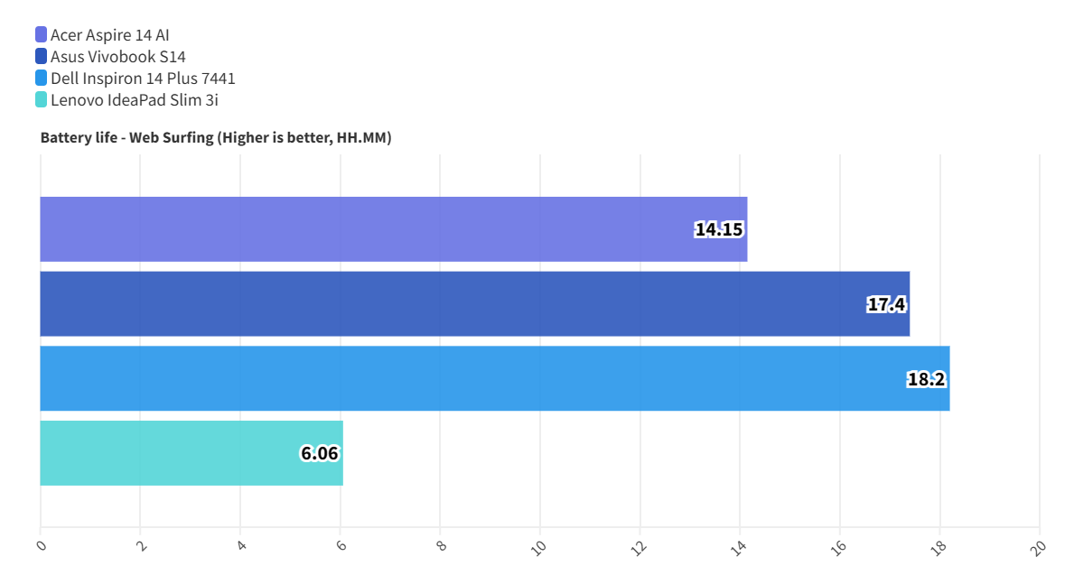Click the 0 axis tick label
Image resolution: width=1074 pixels, height=575 pixels.
[42, 546]
